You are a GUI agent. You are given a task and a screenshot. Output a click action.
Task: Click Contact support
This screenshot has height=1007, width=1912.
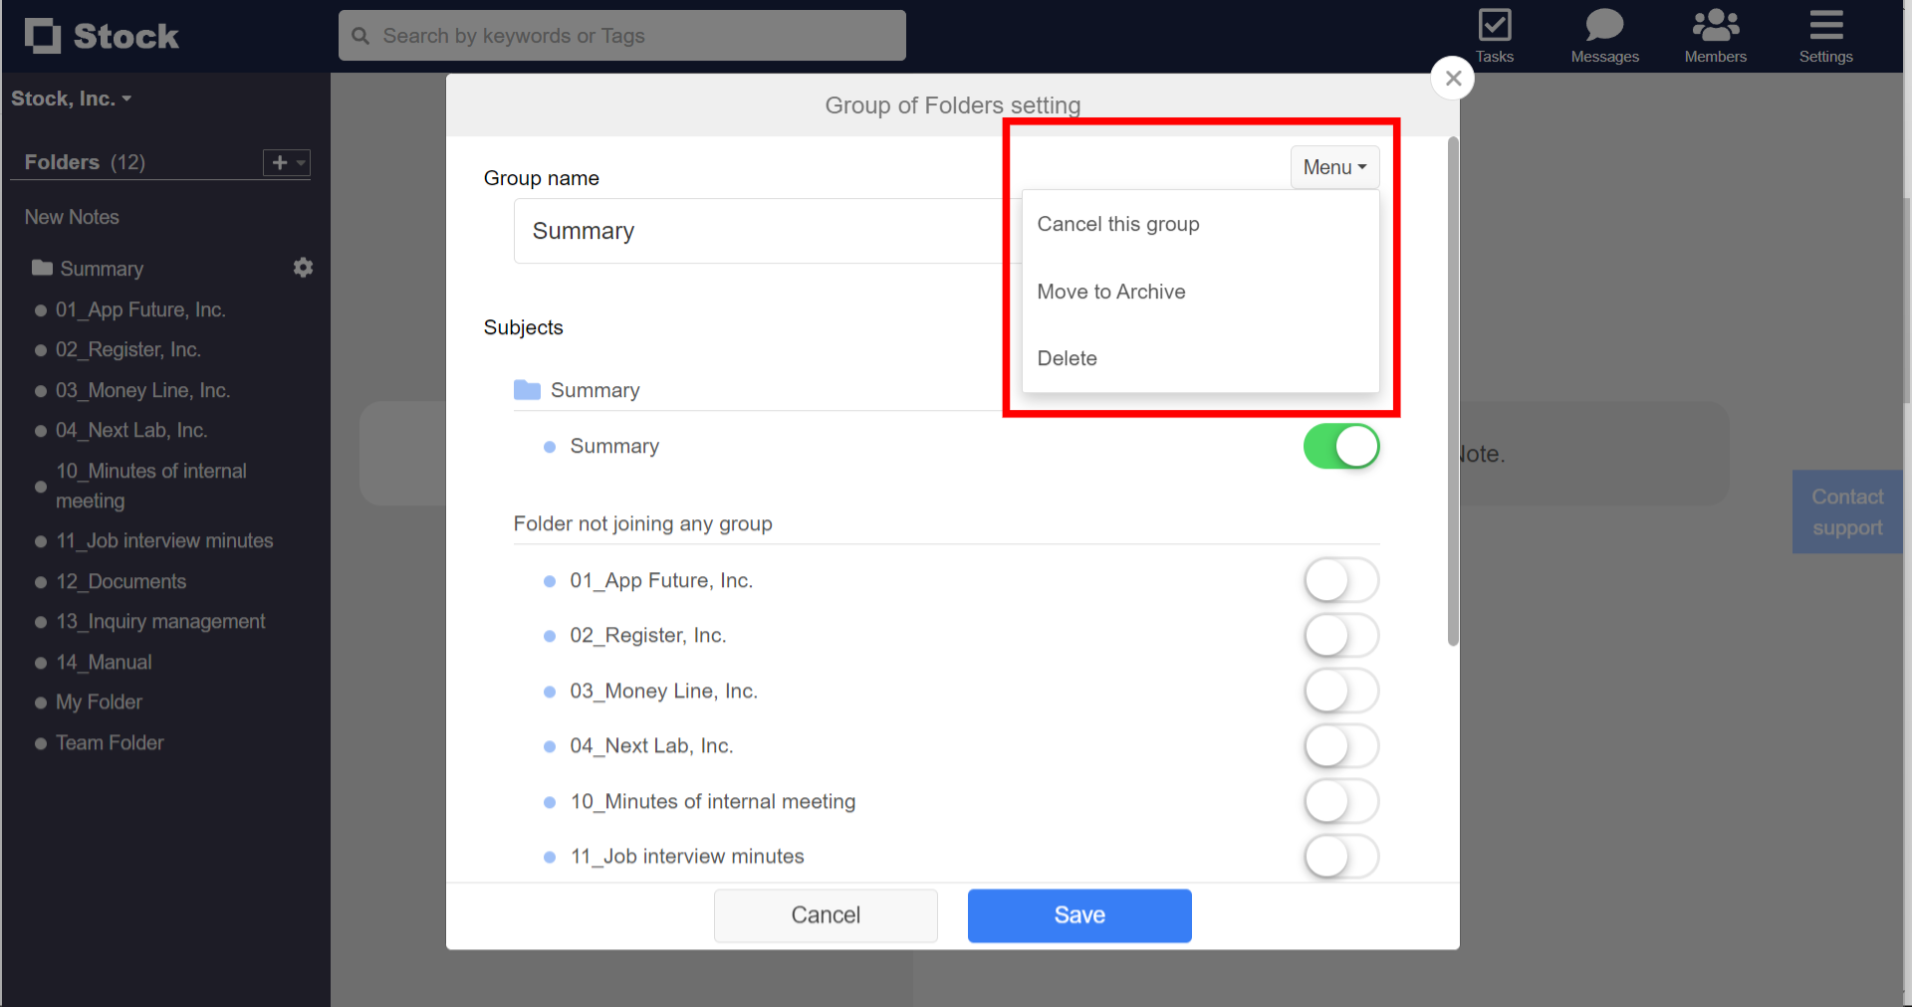click(x=1847, y=510)
